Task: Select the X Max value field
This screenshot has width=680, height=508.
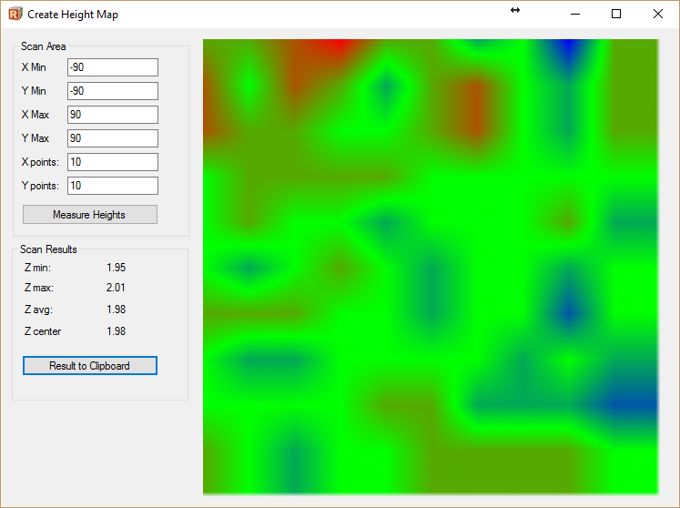Action: (112, 115)
